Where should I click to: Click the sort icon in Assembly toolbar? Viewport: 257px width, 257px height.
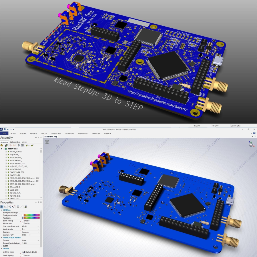(19, 145)
